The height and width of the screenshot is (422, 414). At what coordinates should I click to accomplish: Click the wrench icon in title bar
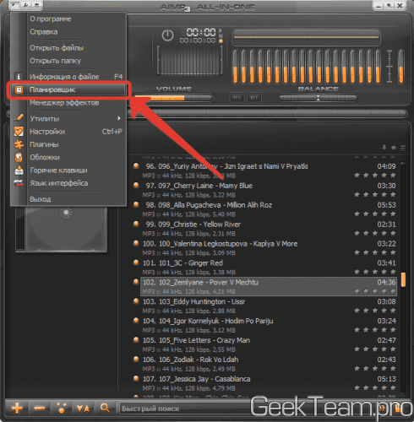point(25,5)
